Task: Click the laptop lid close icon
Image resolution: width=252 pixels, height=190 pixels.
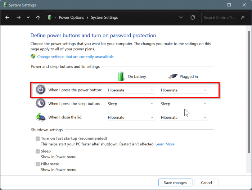Action: tap(40, 117)
